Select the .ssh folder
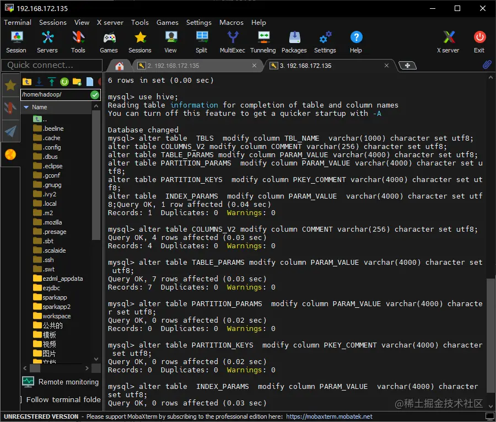The image size is (496, 422). click(x=44, y=260)
